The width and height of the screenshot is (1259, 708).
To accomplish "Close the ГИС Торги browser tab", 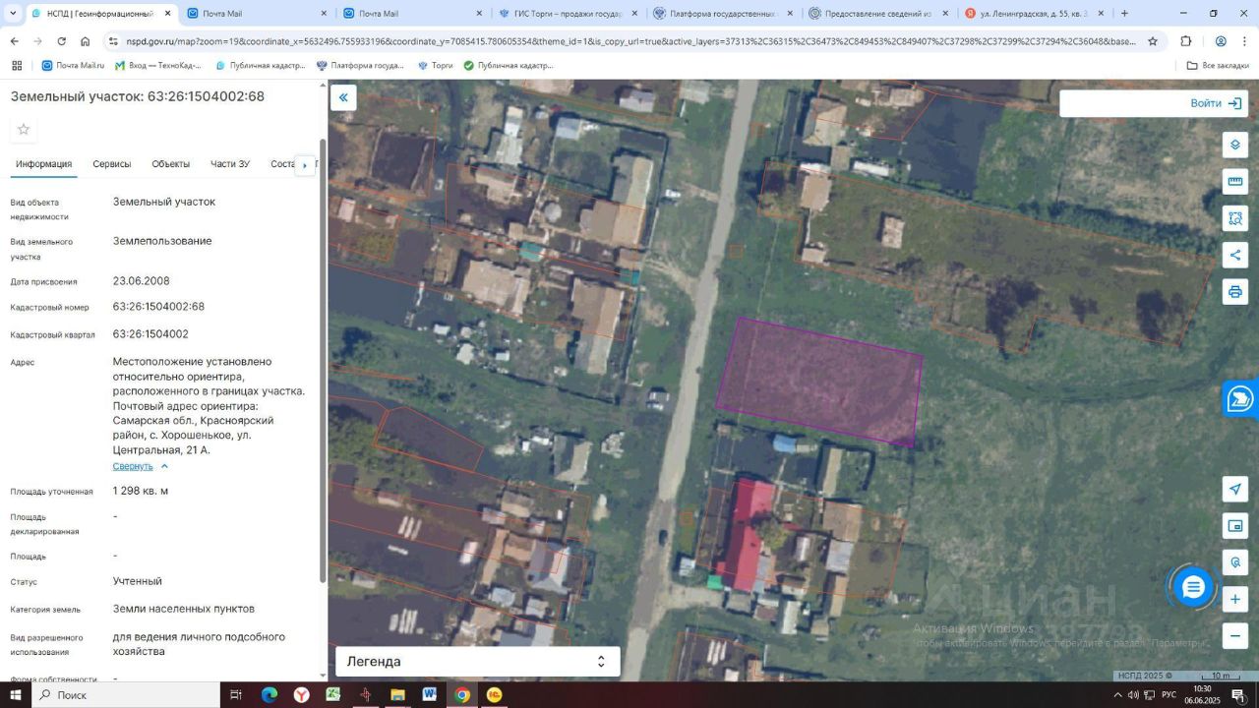I will [634, 14].
